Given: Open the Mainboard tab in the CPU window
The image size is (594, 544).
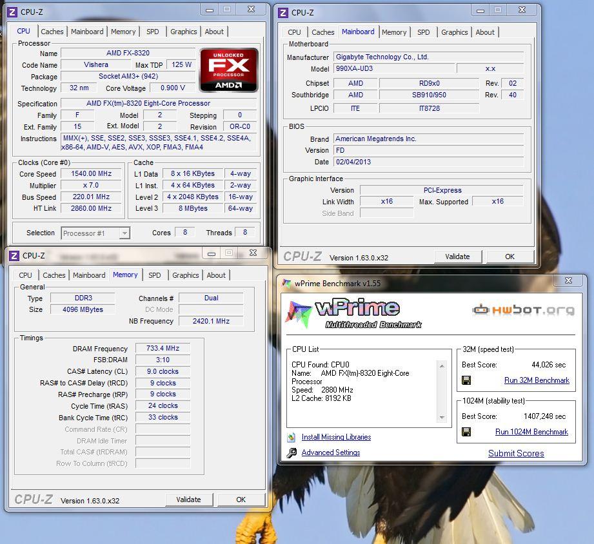Looking at the screenshot, I should (87, 32).
